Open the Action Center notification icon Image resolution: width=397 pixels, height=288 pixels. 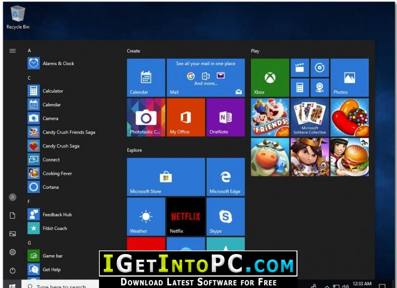point(382,286)
